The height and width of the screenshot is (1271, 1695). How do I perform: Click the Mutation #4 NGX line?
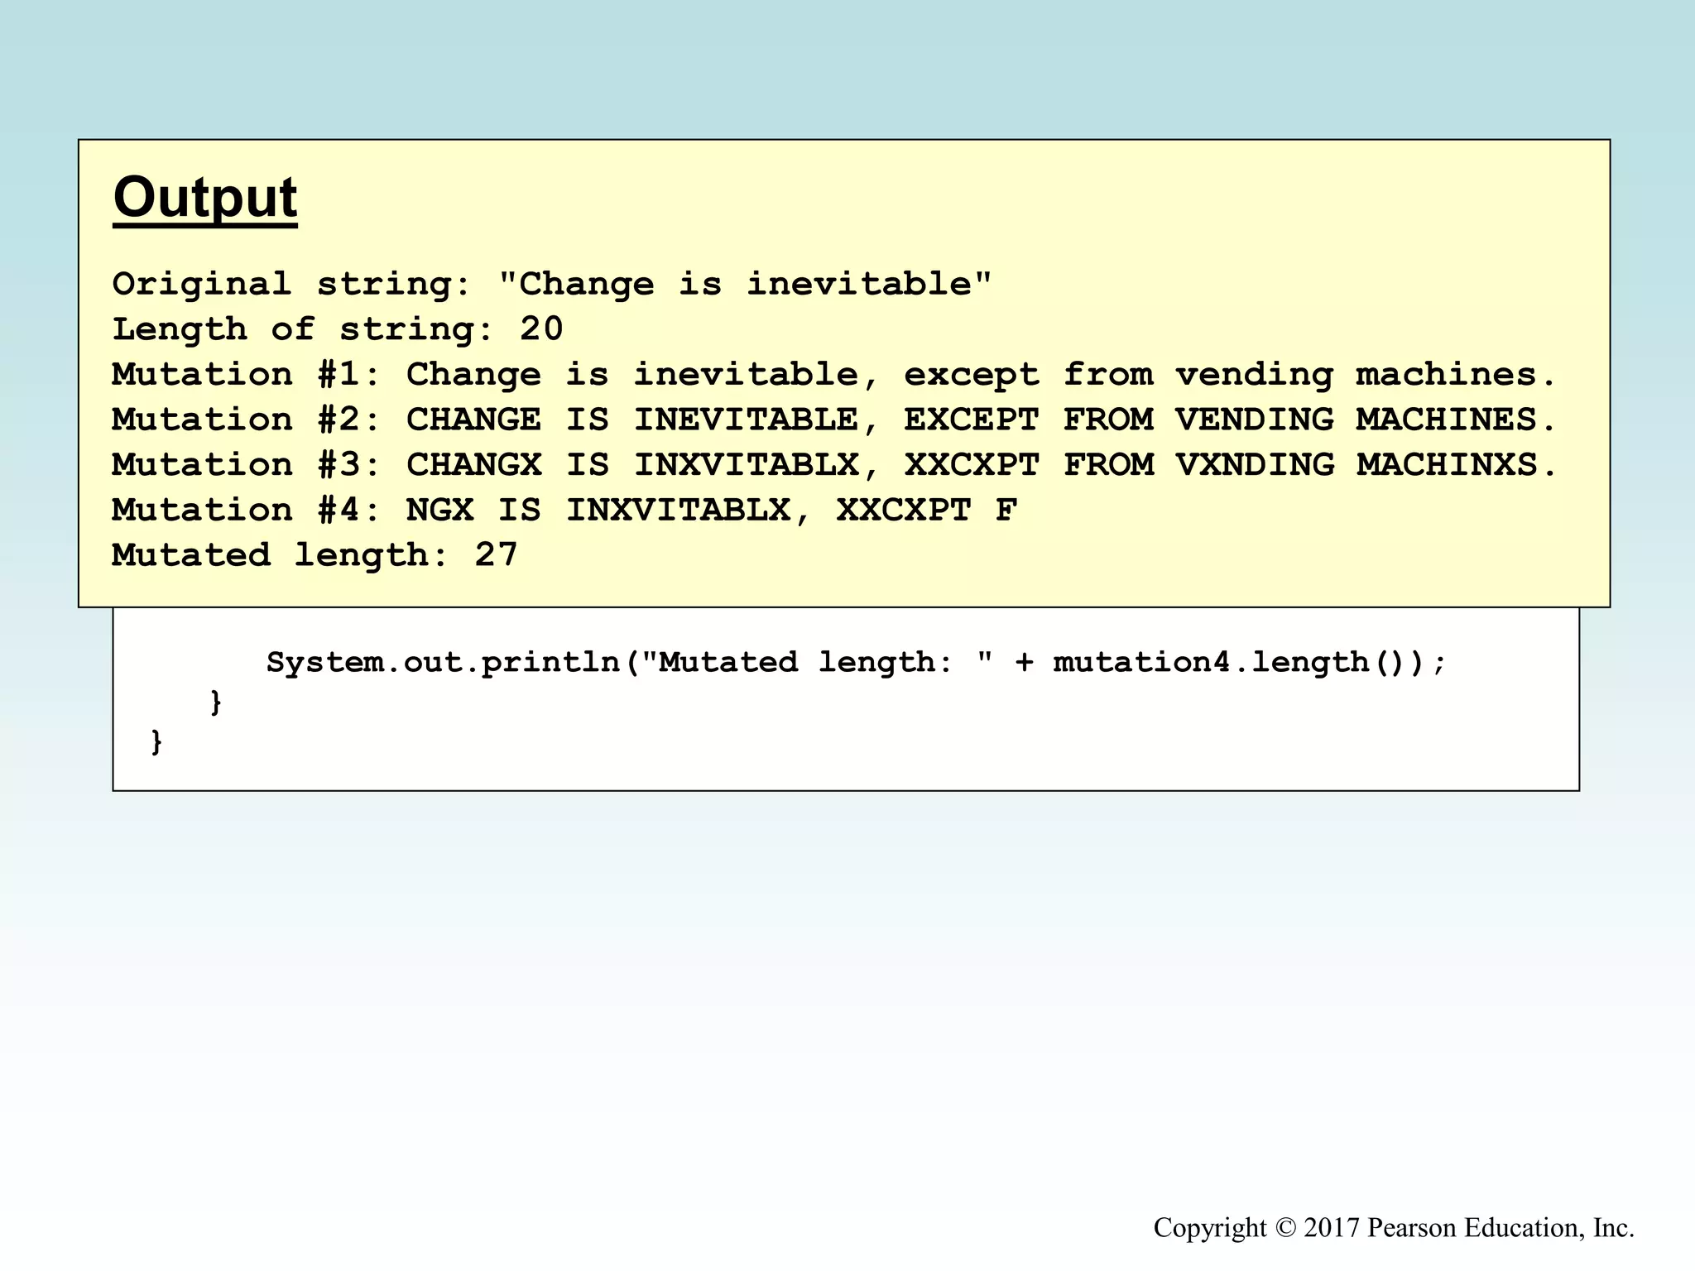coord(564,510)
